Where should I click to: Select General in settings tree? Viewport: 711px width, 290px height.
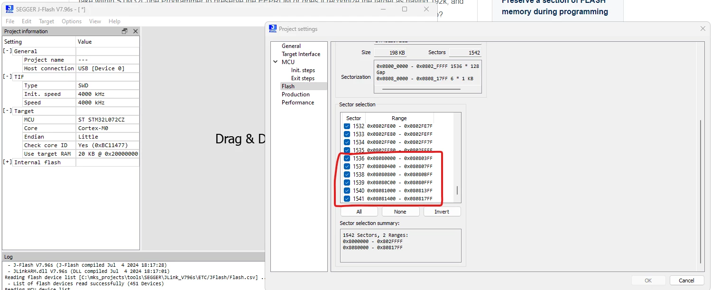pyautogui.click(x=291, y=46)
